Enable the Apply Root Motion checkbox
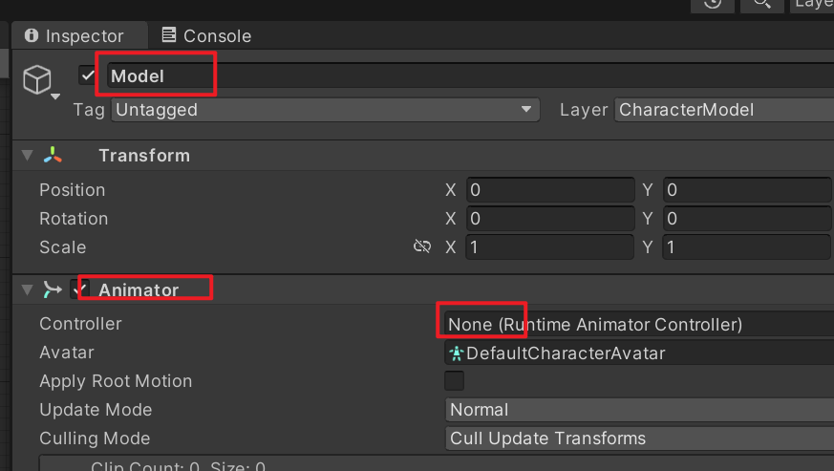 pyautogui.click(x=455, y=381)
